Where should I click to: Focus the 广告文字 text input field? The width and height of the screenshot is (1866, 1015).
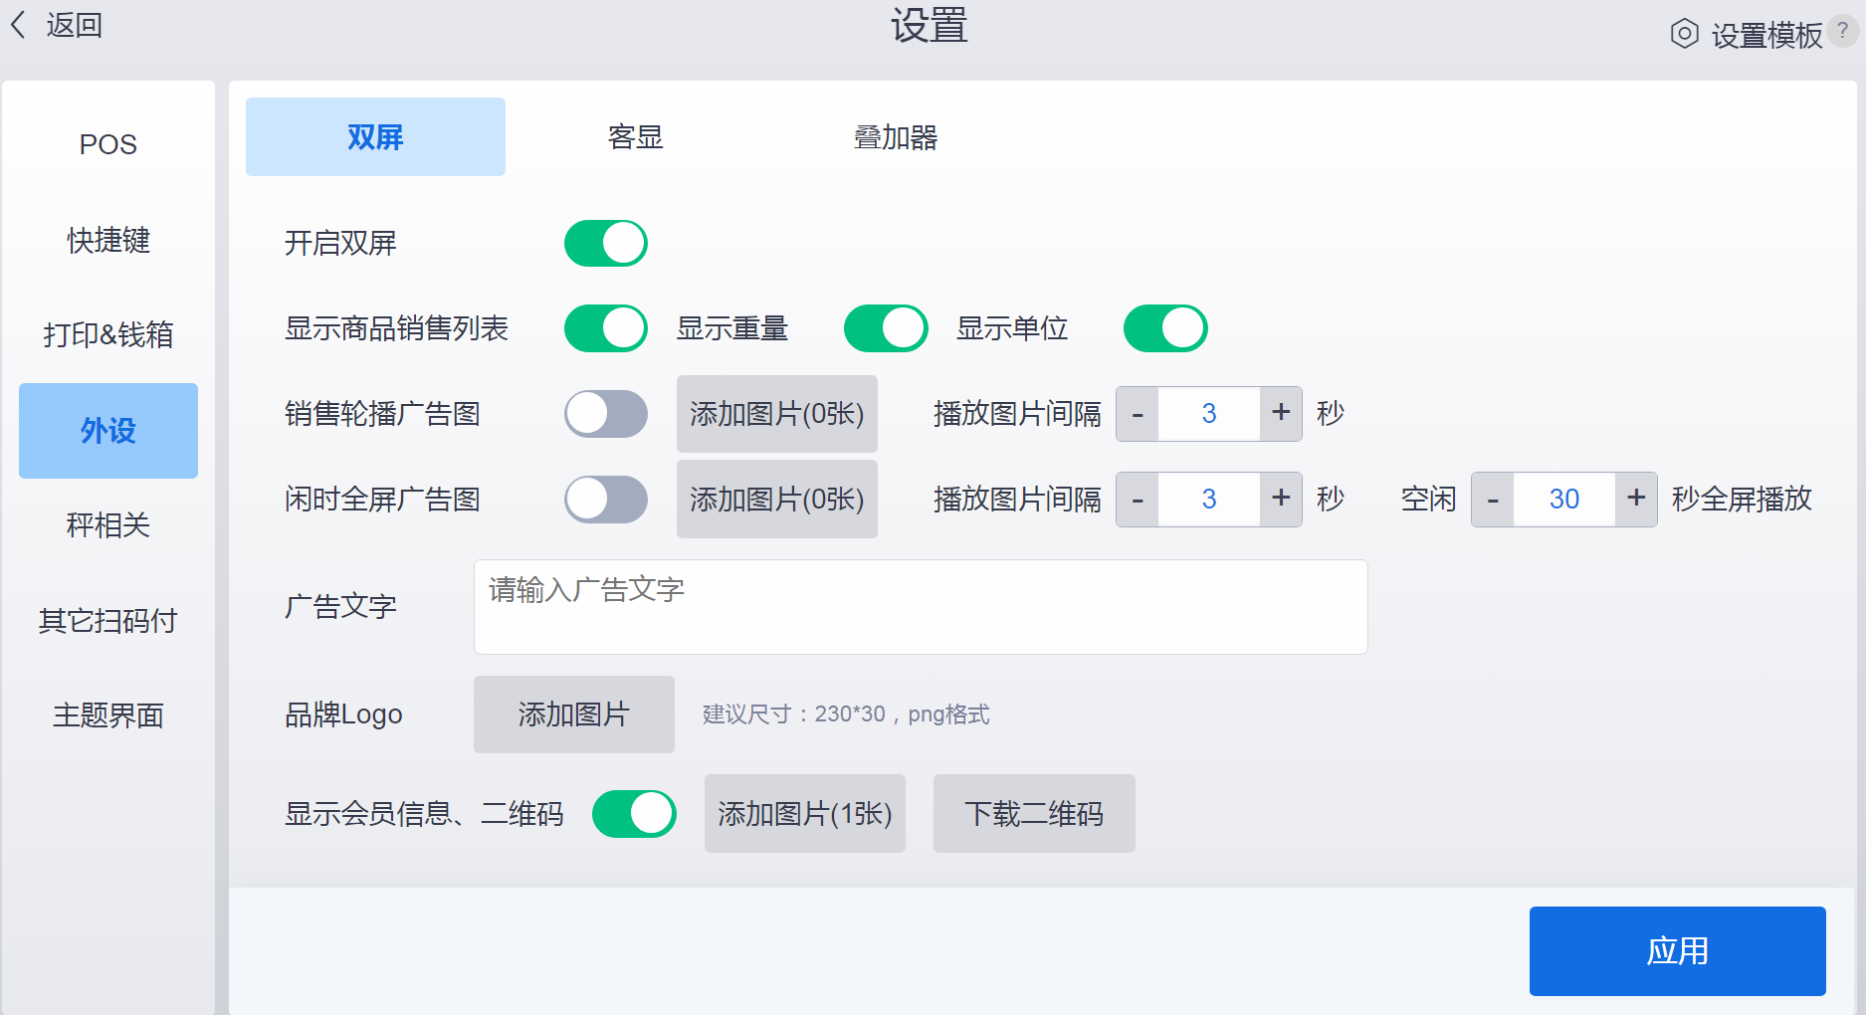click(x=920, y=607)
